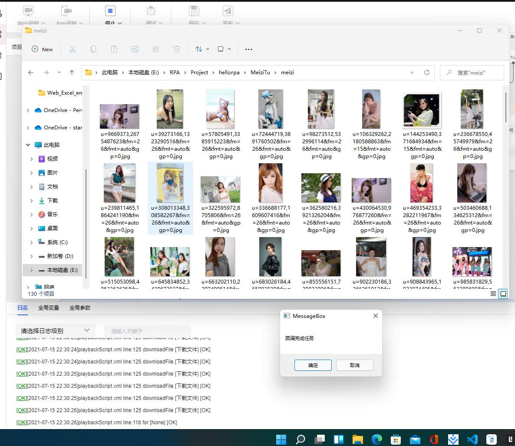
Task: Click the Rename icon in toolbar
Action: tap(135, 49)
